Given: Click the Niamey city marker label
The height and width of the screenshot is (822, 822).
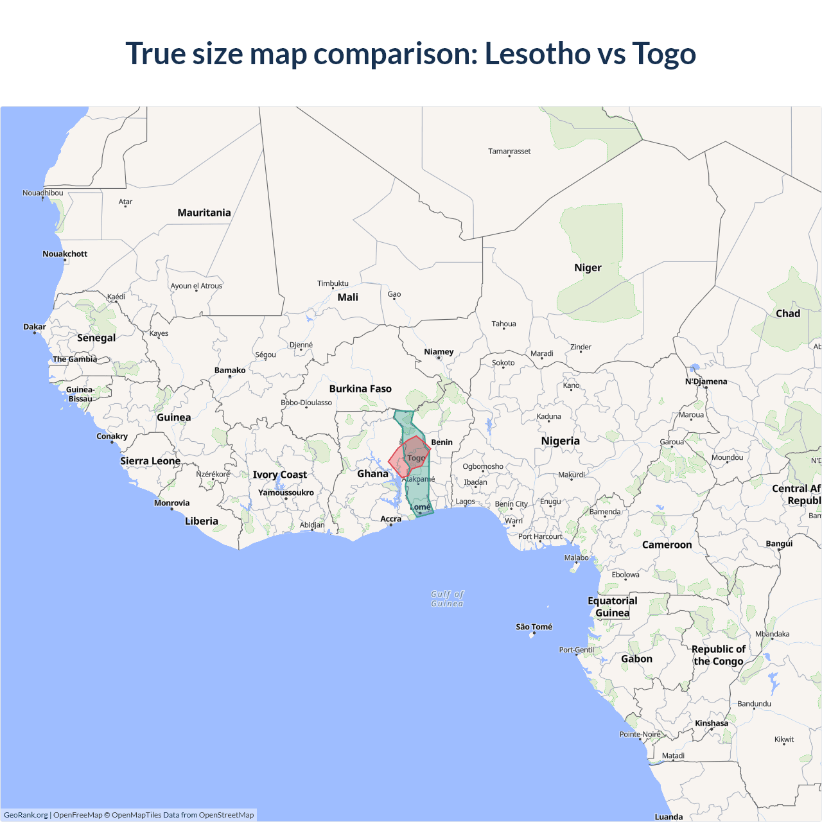Looking at the screenshot, I should tap(439, 352).
